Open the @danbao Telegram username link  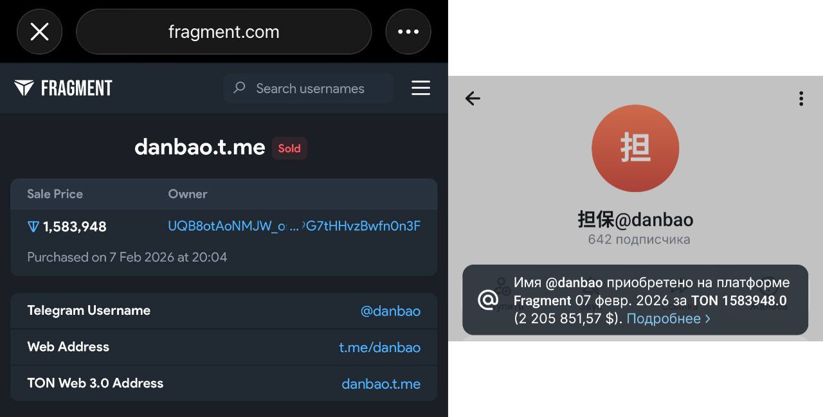pyautogui.click(x=390, y=311)
